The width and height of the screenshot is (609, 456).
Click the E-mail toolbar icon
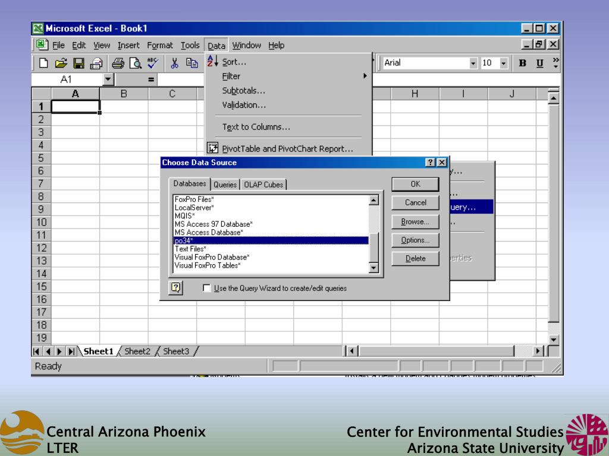(x=96, y=63)
